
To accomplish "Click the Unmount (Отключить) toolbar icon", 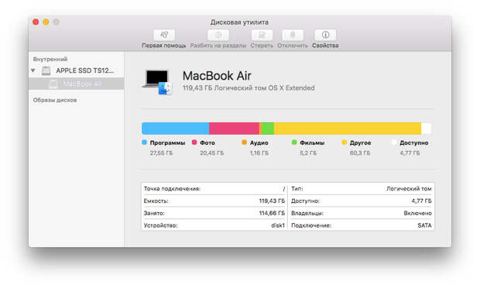I will click(x=293, y=35).
